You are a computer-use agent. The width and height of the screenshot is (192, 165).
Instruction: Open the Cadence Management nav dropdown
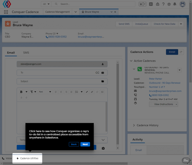coord(75,12)
